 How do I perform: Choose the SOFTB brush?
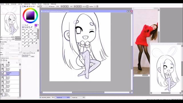35,39
